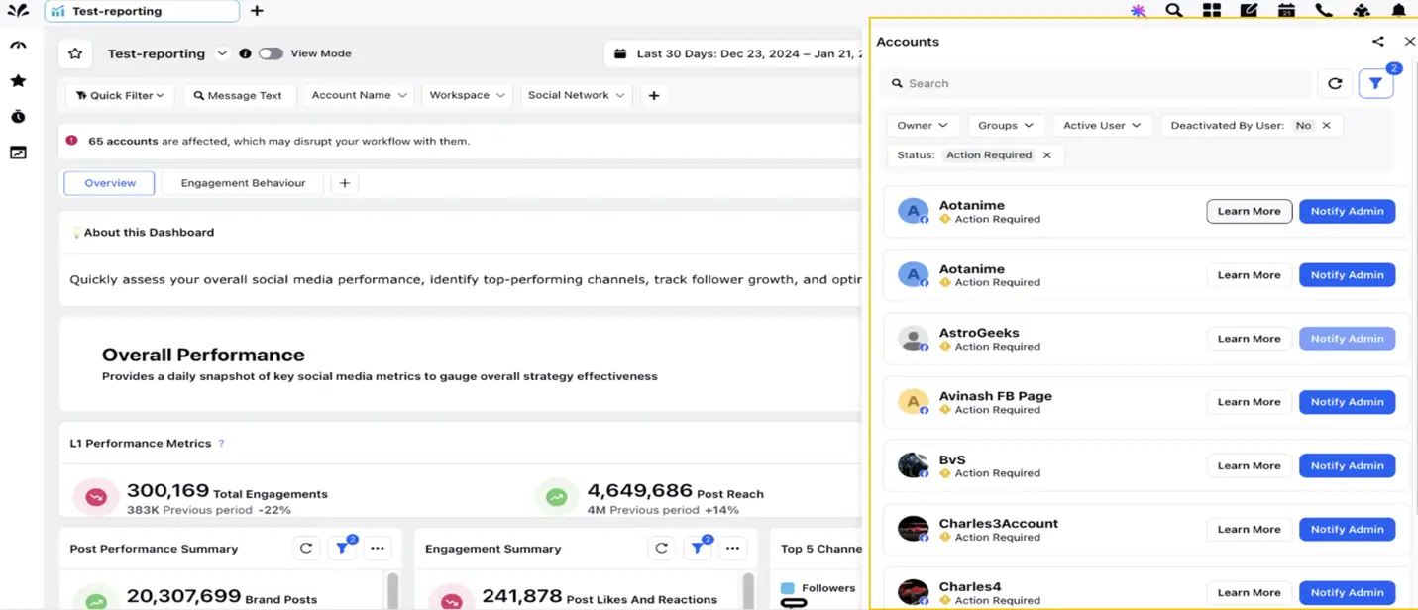This screenshot has height=610, width=1418.
Task: Open the filter panel with badge 2
Action: click(x=1376, y=83)
